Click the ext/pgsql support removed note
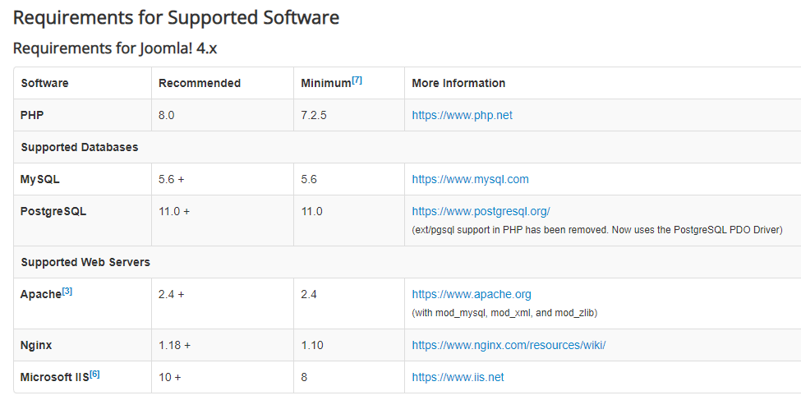 [x=597, y=230]
